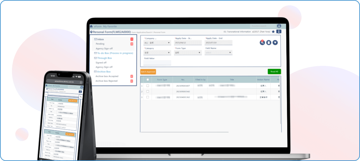Open the blue info icon
Screen dimensions: 360x161
pos(279,32)
